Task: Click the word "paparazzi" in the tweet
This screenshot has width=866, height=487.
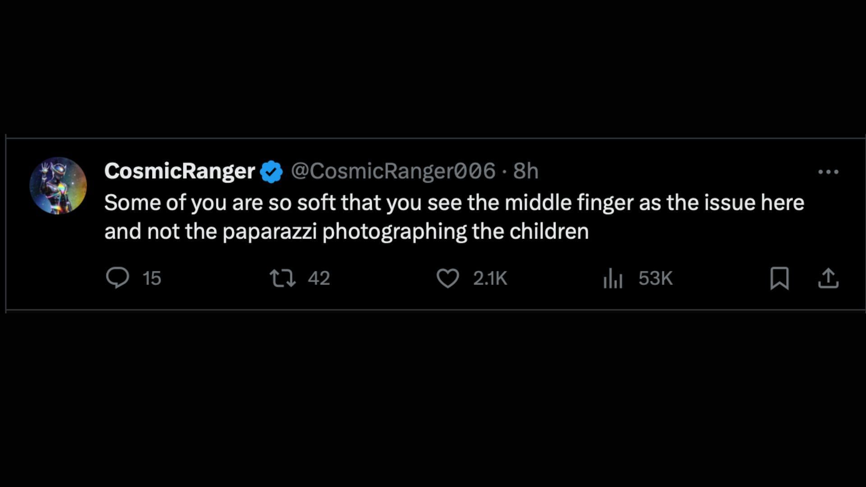Action: point(269,232)
